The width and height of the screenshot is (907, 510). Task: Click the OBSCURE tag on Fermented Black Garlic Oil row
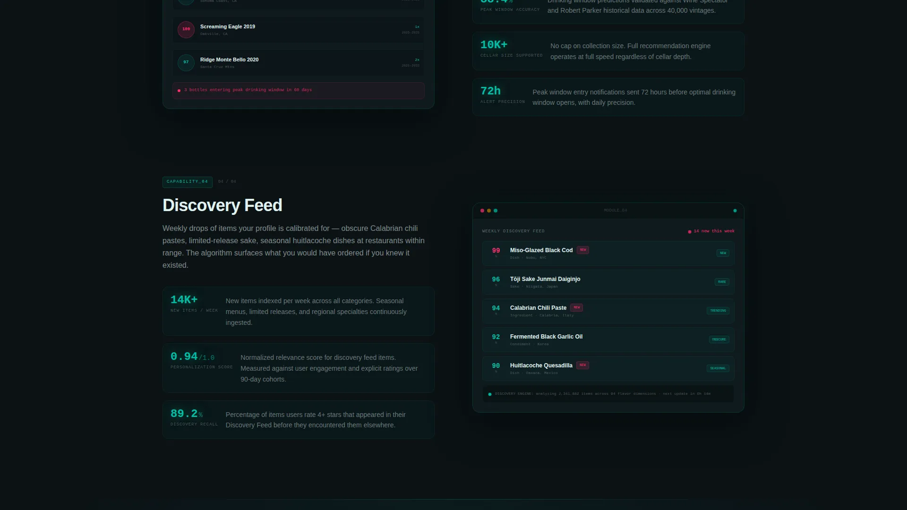pos(719,340)
